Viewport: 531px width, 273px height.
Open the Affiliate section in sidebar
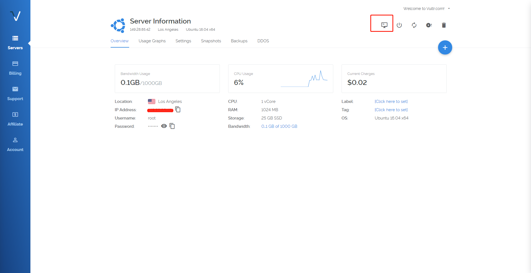(15, 119)
